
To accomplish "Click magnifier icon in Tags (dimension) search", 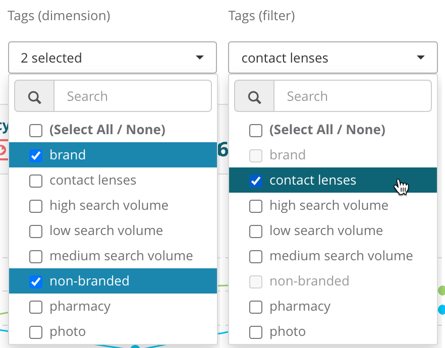I will click(34, 97).
